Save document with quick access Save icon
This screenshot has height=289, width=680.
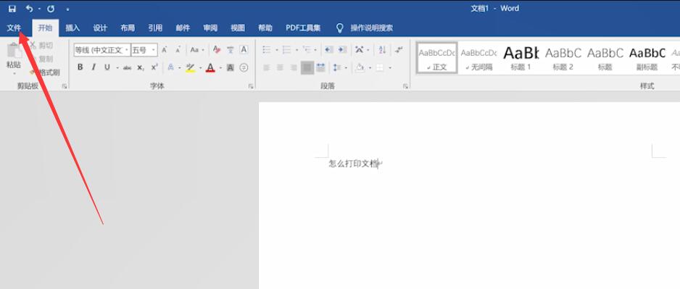(12, 9)
